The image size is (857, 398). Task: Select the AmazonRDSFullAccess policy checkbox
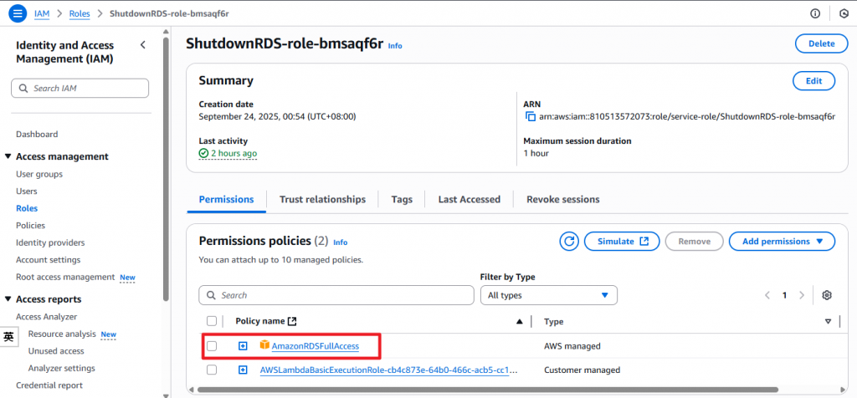point(212,345)
